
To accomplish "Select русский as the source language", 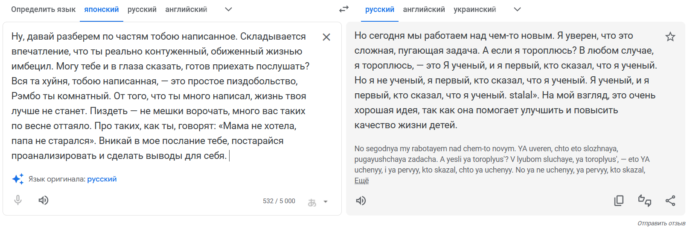I will pyautogui.click(x=142, y=9).
